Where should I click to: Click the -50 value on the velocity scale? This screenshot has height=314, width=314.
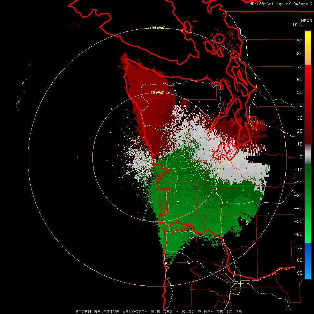[298, 222]
